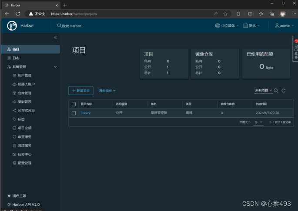Click the read aloud icon in address bar
This screenshot has width=298, height=211.
pyautogui.click(x=215, y=14)
